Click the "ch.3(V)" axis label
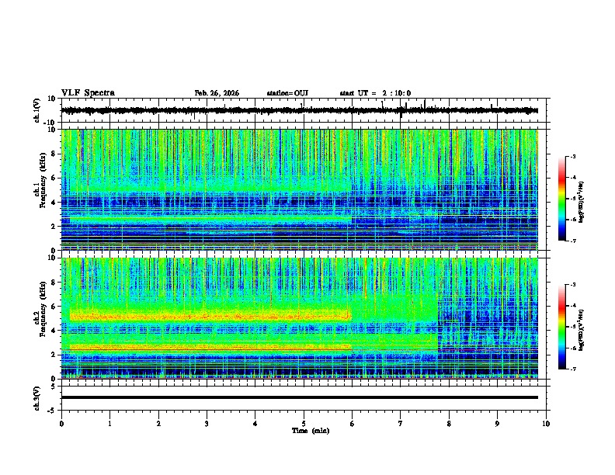This screenshot has height=475, width=615. tap(37, 398)
